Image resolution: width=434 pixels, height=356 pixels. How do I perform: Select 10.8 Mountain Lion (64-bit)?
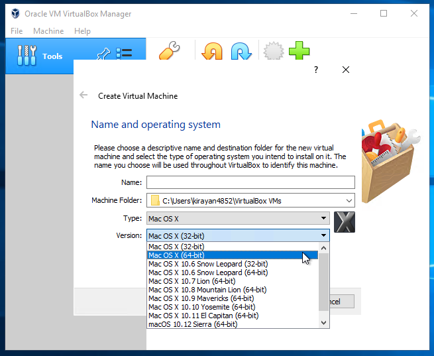click(233, 290)
